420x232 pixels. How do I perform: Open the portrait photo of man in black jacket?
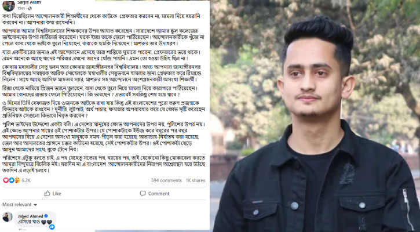[x=315, y=116]
